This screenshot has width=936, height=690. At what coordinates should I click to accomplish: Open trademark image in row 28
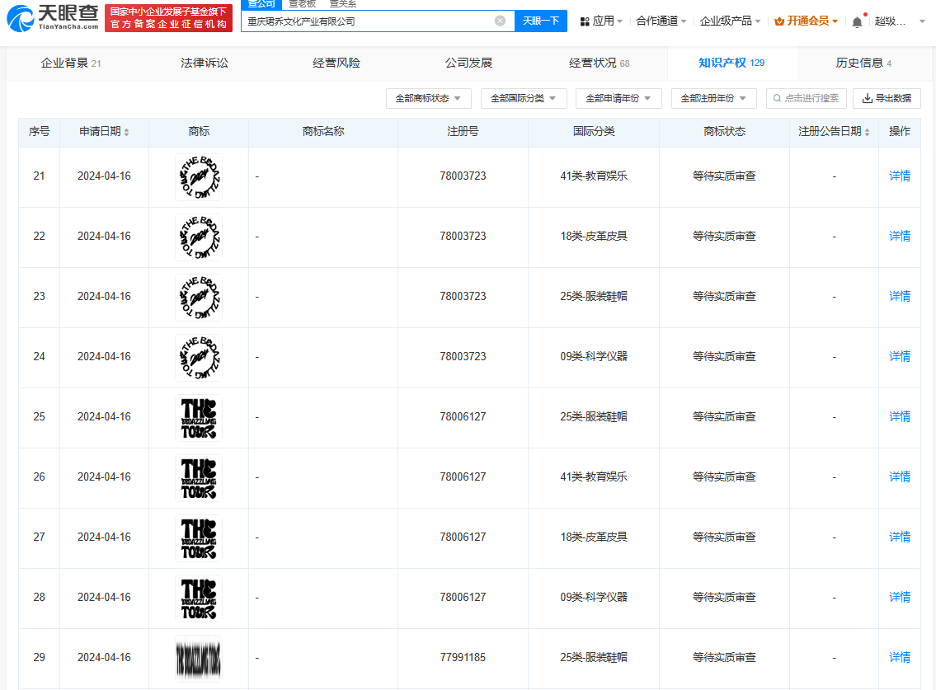coord(199,598)
